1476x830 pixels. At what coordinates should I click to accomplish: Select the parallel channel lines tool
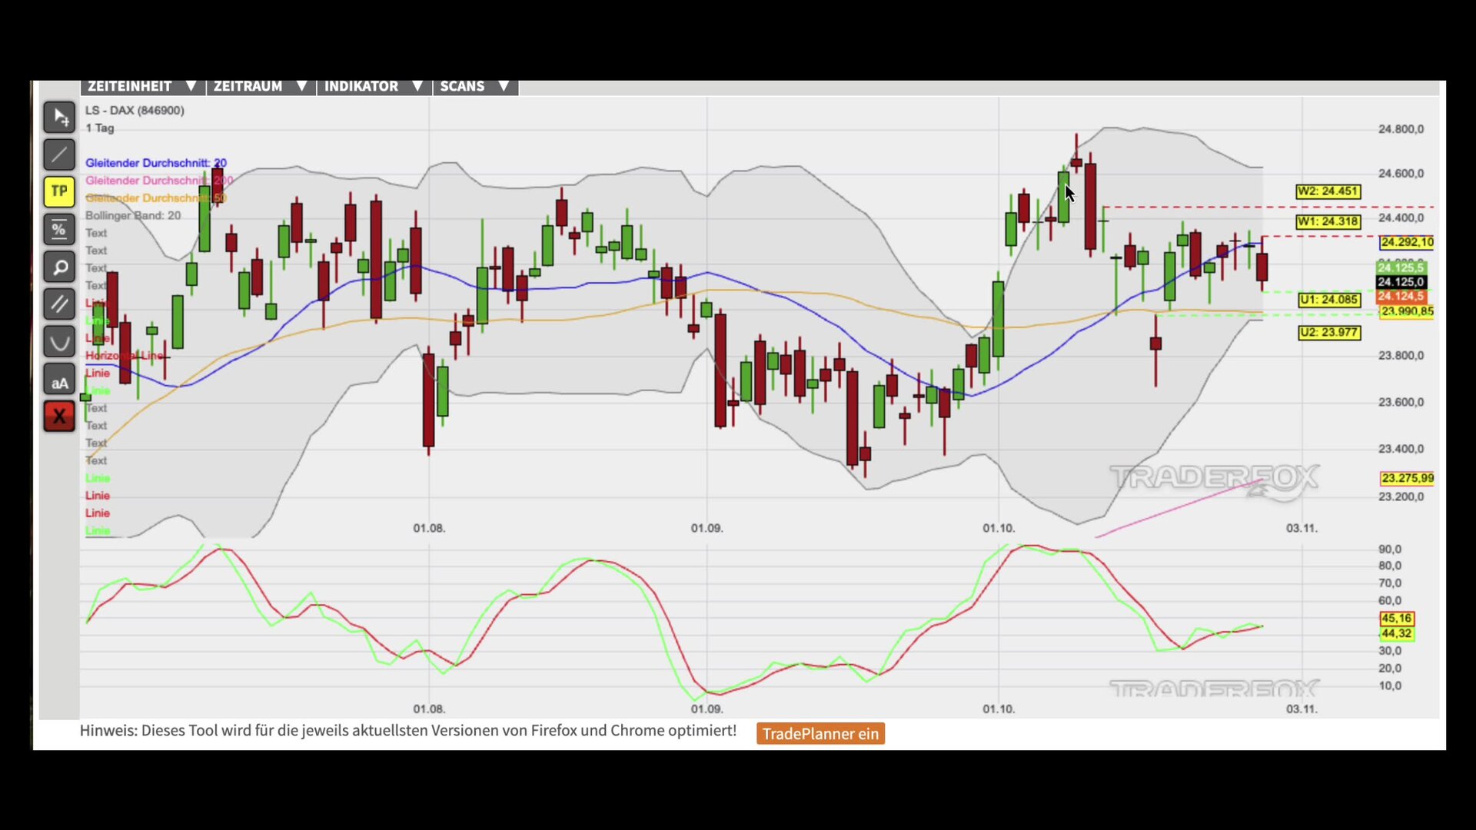(59, 304)
